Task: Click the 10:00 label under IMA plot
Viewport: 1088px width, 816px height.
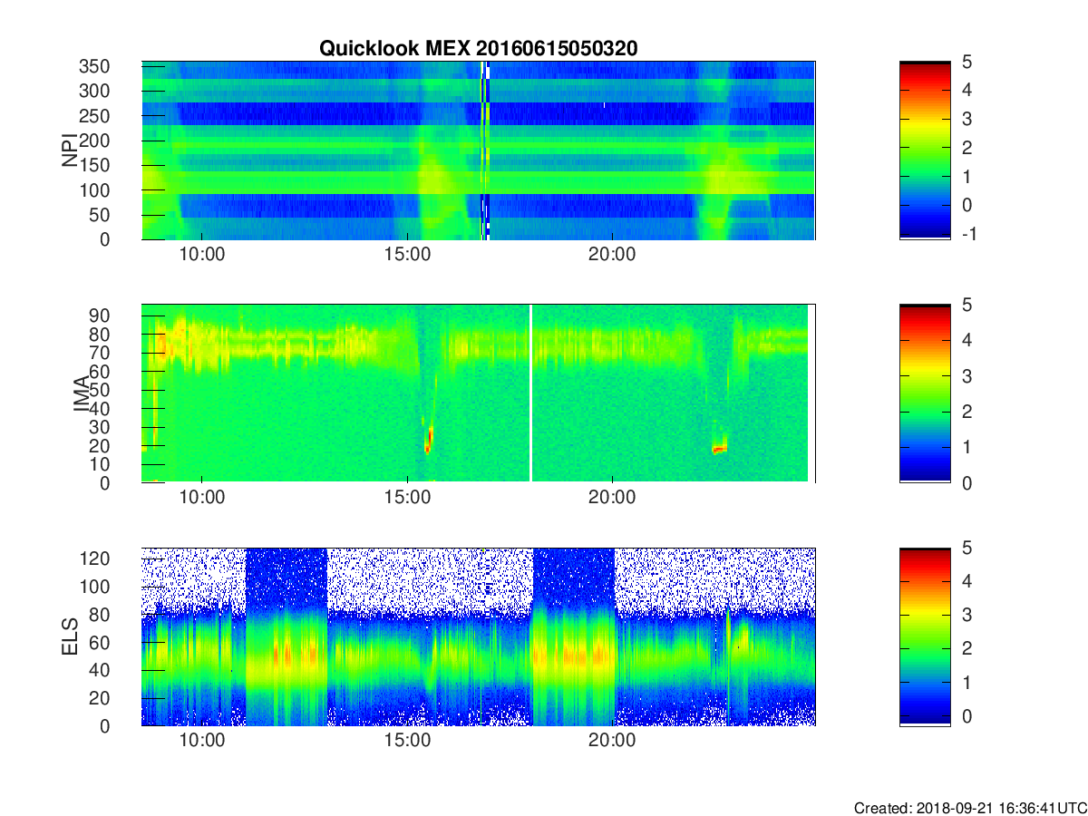Action: [x=201, y=499]
